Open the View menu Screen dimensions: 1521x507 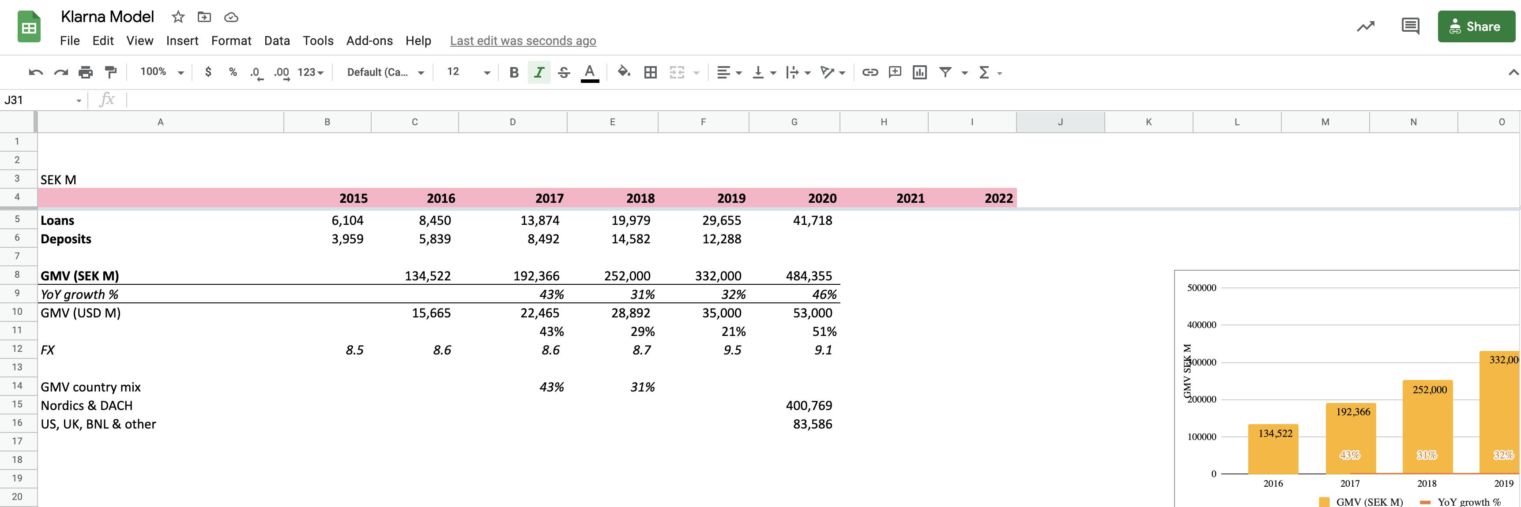(x=140, y=41)
